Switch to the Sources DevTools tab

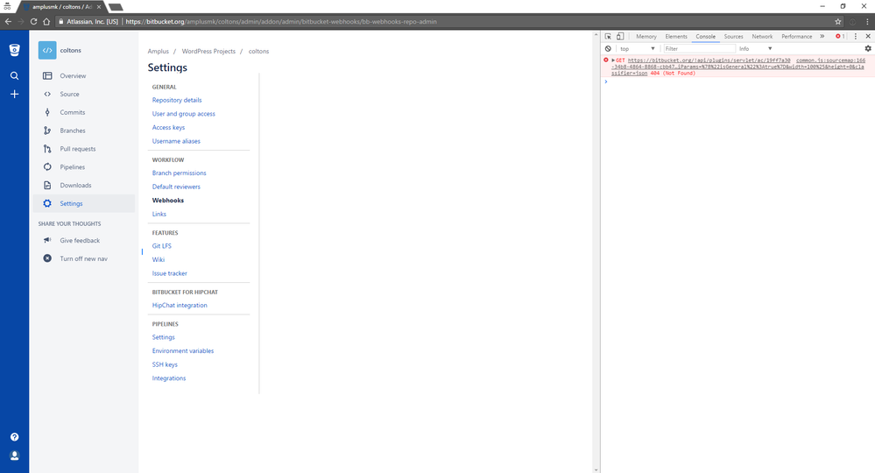point(733,36)
